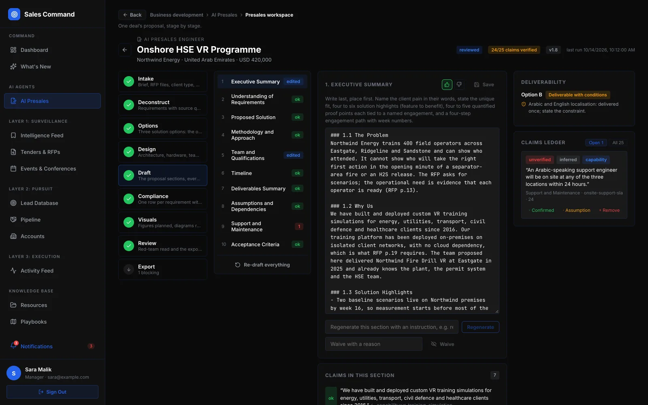Viewport: 648px width, 405px height.
Task: Open Timeline section
Action: [262, 173]
